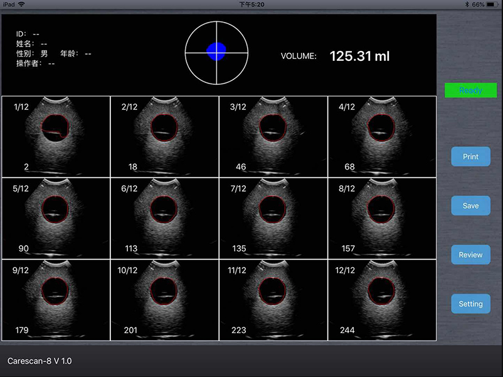
Task: Click the Save button
Action: point(470,205)
